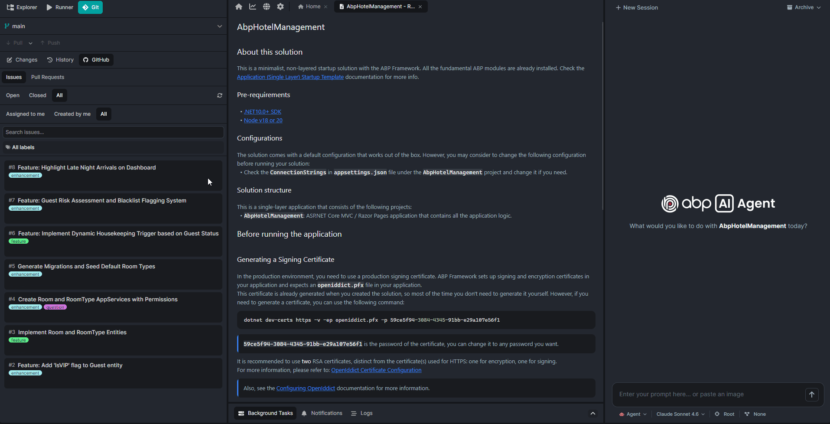
Task: Switch to the Changes tab
Action: click(22, 60)
